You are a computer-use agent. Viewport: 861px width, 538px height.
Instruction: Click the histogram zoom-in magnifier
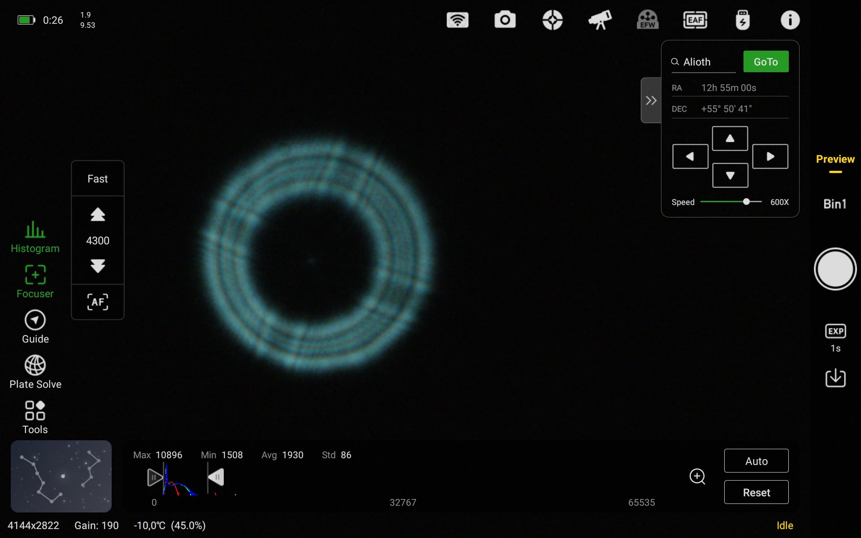[x=697, y=476]
